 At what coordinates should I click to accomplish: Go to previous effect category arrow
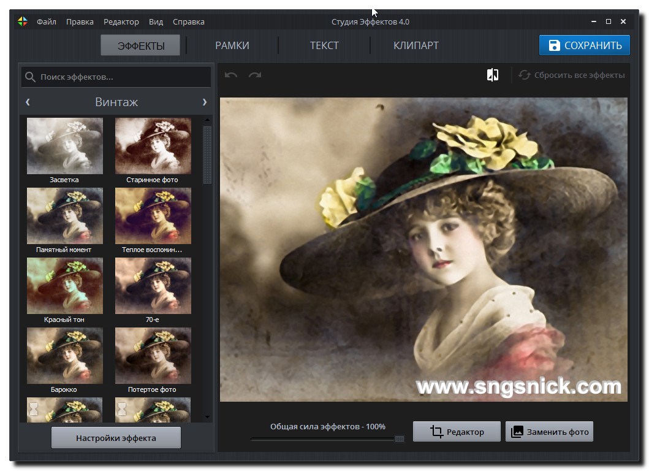[28, 102]
